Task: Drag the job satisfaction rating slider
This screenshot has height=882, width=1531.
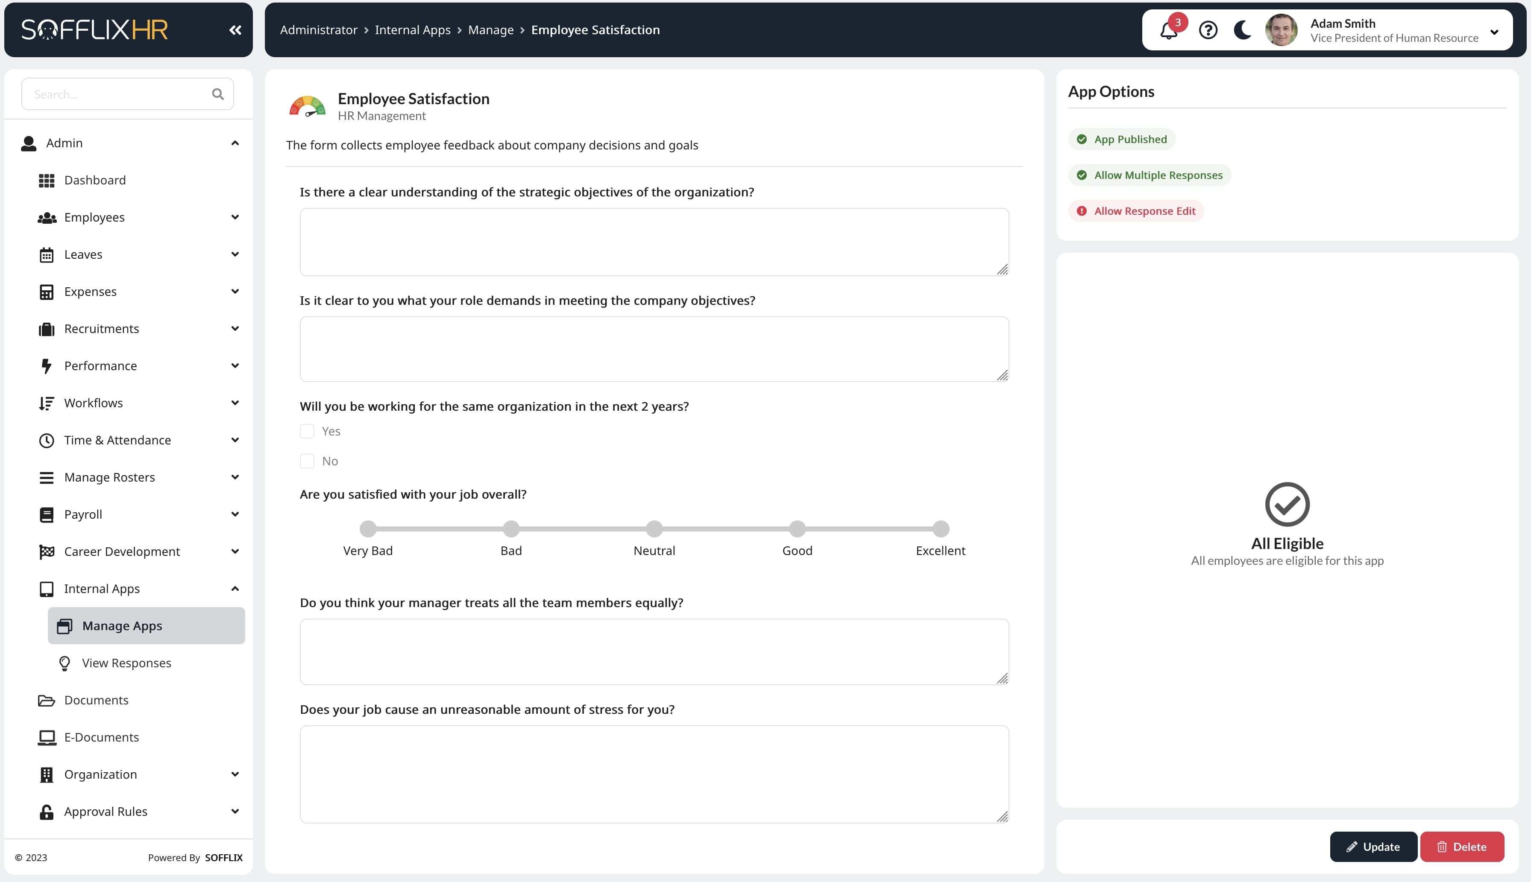Action: click(368, 528)
